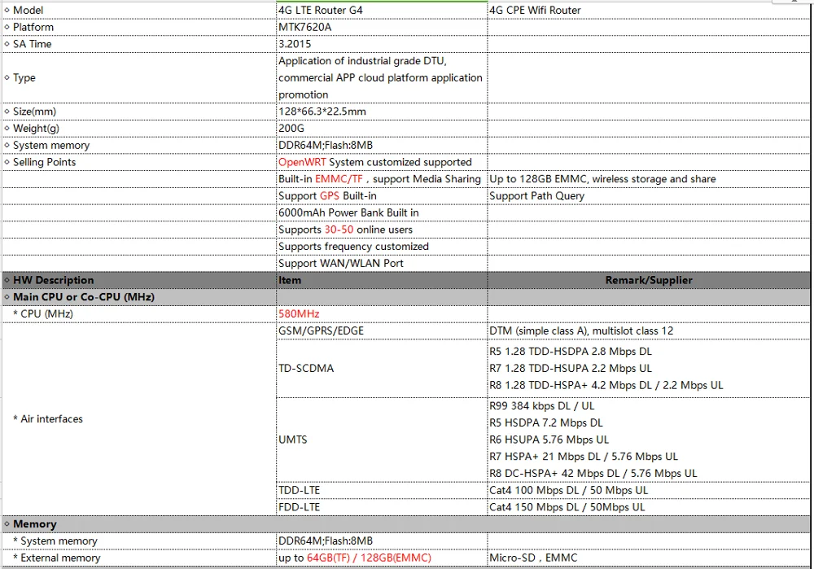Click the 'Main CPU or Co-CPU (MHz)' section row
Viewport: 814px width, 569px height.
pos(406,297)
